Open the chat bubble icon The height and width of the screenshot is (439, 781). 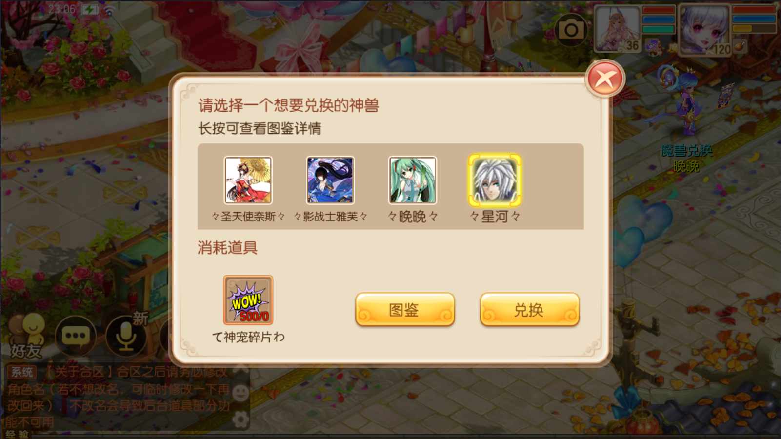click(x=75, y=336)
